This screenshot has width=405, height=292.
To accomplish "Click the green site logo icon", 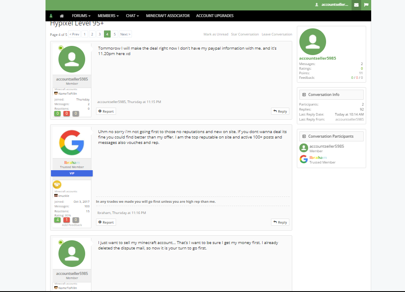I will click(51, 16).
